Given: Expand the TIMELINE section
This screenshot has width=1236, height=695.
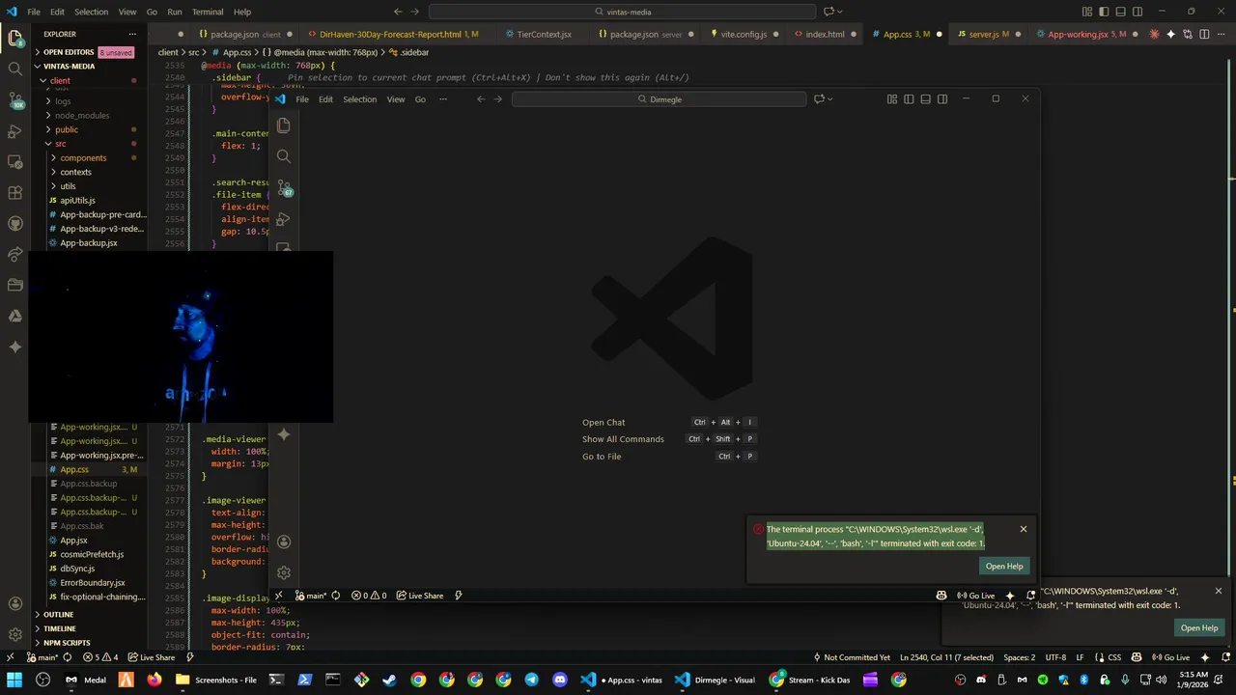Looking at the screenshot, I should coord(59,628).
